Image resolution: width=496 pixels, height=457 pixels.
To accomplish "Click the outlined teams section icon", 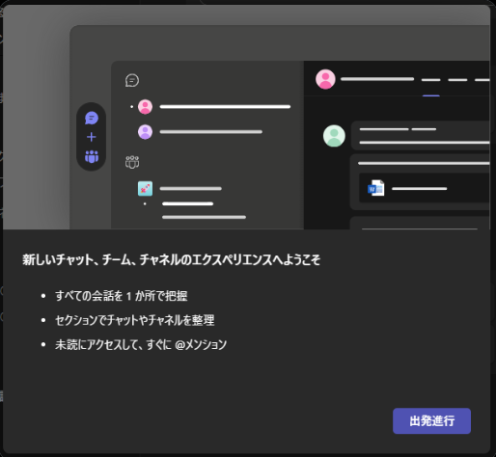I will coord(132,162).
